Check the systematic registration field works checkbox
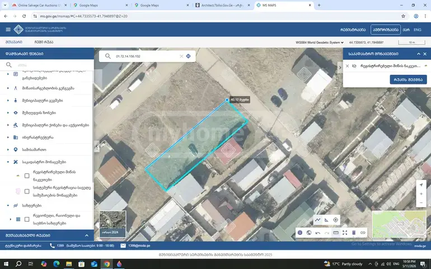431x269 pixels. 27,191
